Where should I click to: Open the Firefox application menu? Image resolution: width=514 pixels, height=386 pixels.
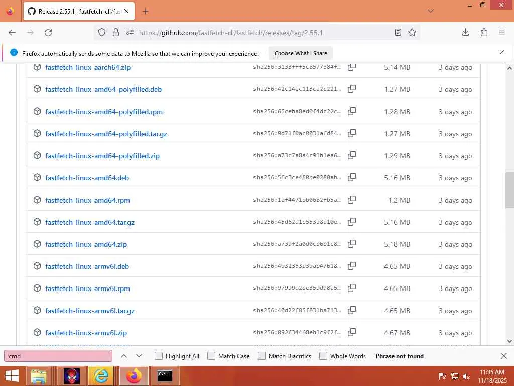pos(502,32)
